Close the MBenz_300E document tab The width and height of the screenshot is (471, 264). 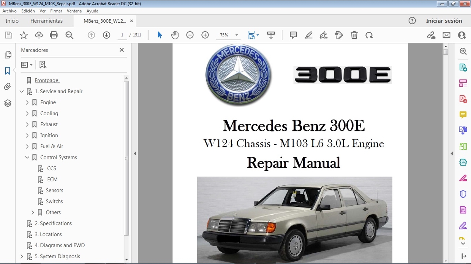(131, 21)
